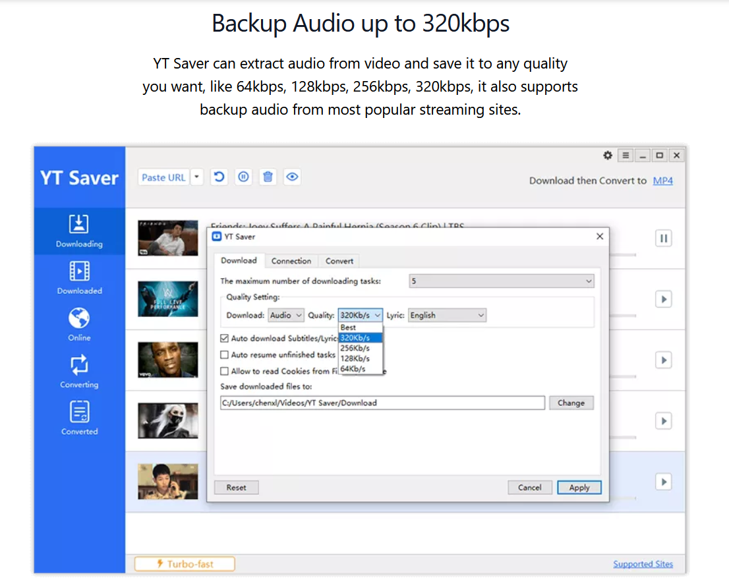Open the Supported Sites link
This screenshot has height=578, width=729.
(x=643, y=564)
